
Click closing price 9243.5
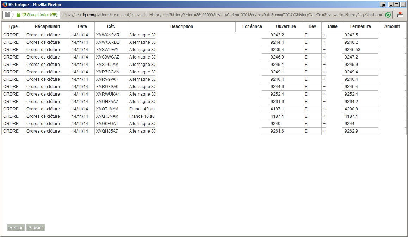pyautogui.click(x=351, y=35)
